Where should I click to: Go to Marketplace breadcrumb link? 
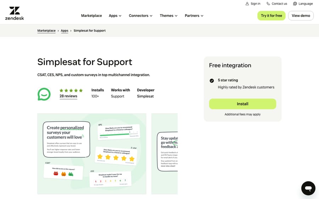pyautogui.click(x=46, y=31)
